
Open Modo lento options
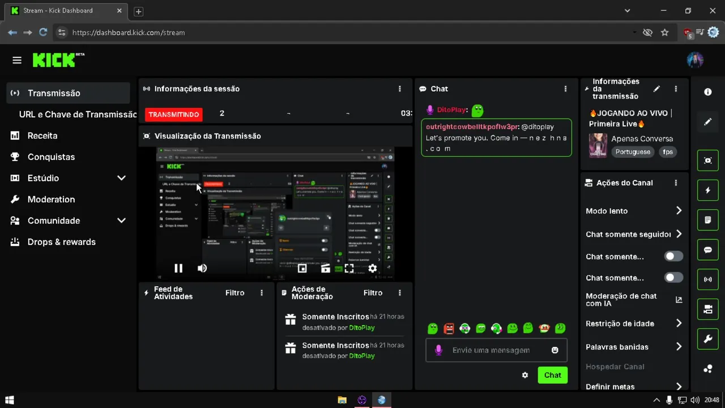coord(634,211)
